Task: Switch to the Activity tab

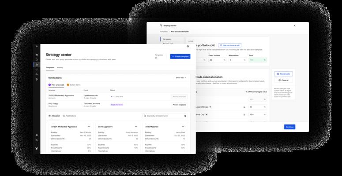Action: pos(60,68)
